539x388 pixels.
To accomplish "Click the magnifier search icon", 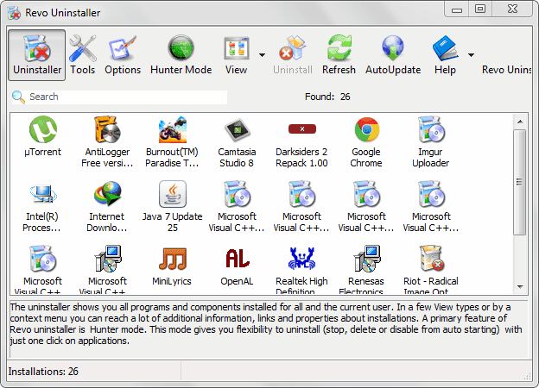I will pos(18,97).
